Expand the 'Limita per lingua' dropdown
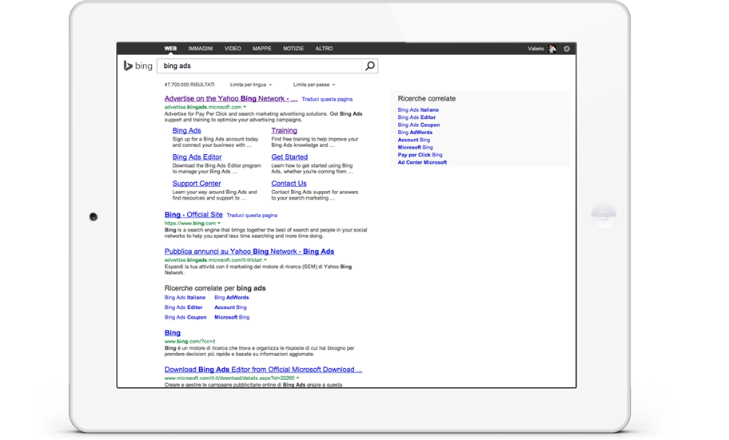The width and height of the screenshot is (729, 440). pyautogui.click(x=250, y=84)
